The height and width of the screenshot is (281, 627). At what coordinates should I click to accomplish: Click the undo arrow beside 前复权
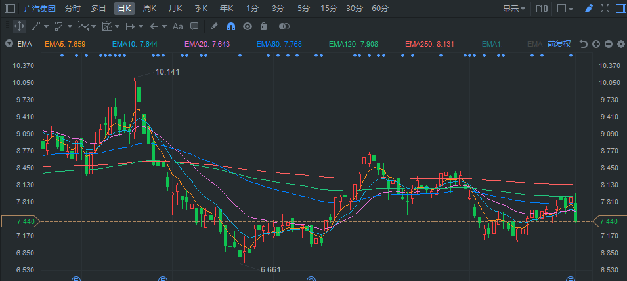coord(584,44)
